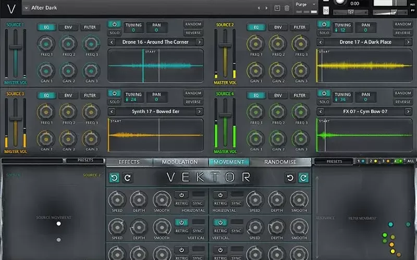417x260 pixels.
Task: Click Random button for Source 2
Action: 402,24
